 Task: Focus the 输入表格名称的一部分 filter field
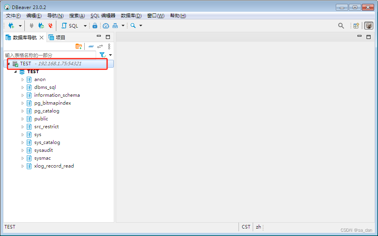[x=50, y=55]
